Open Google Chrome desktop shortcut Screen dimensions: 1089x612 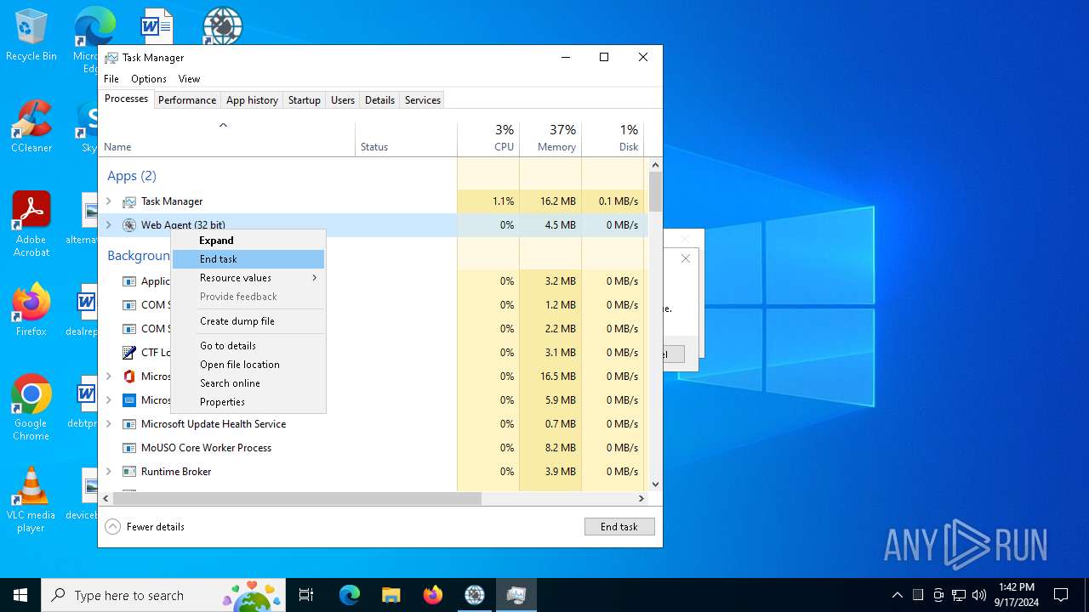(31, 408)
